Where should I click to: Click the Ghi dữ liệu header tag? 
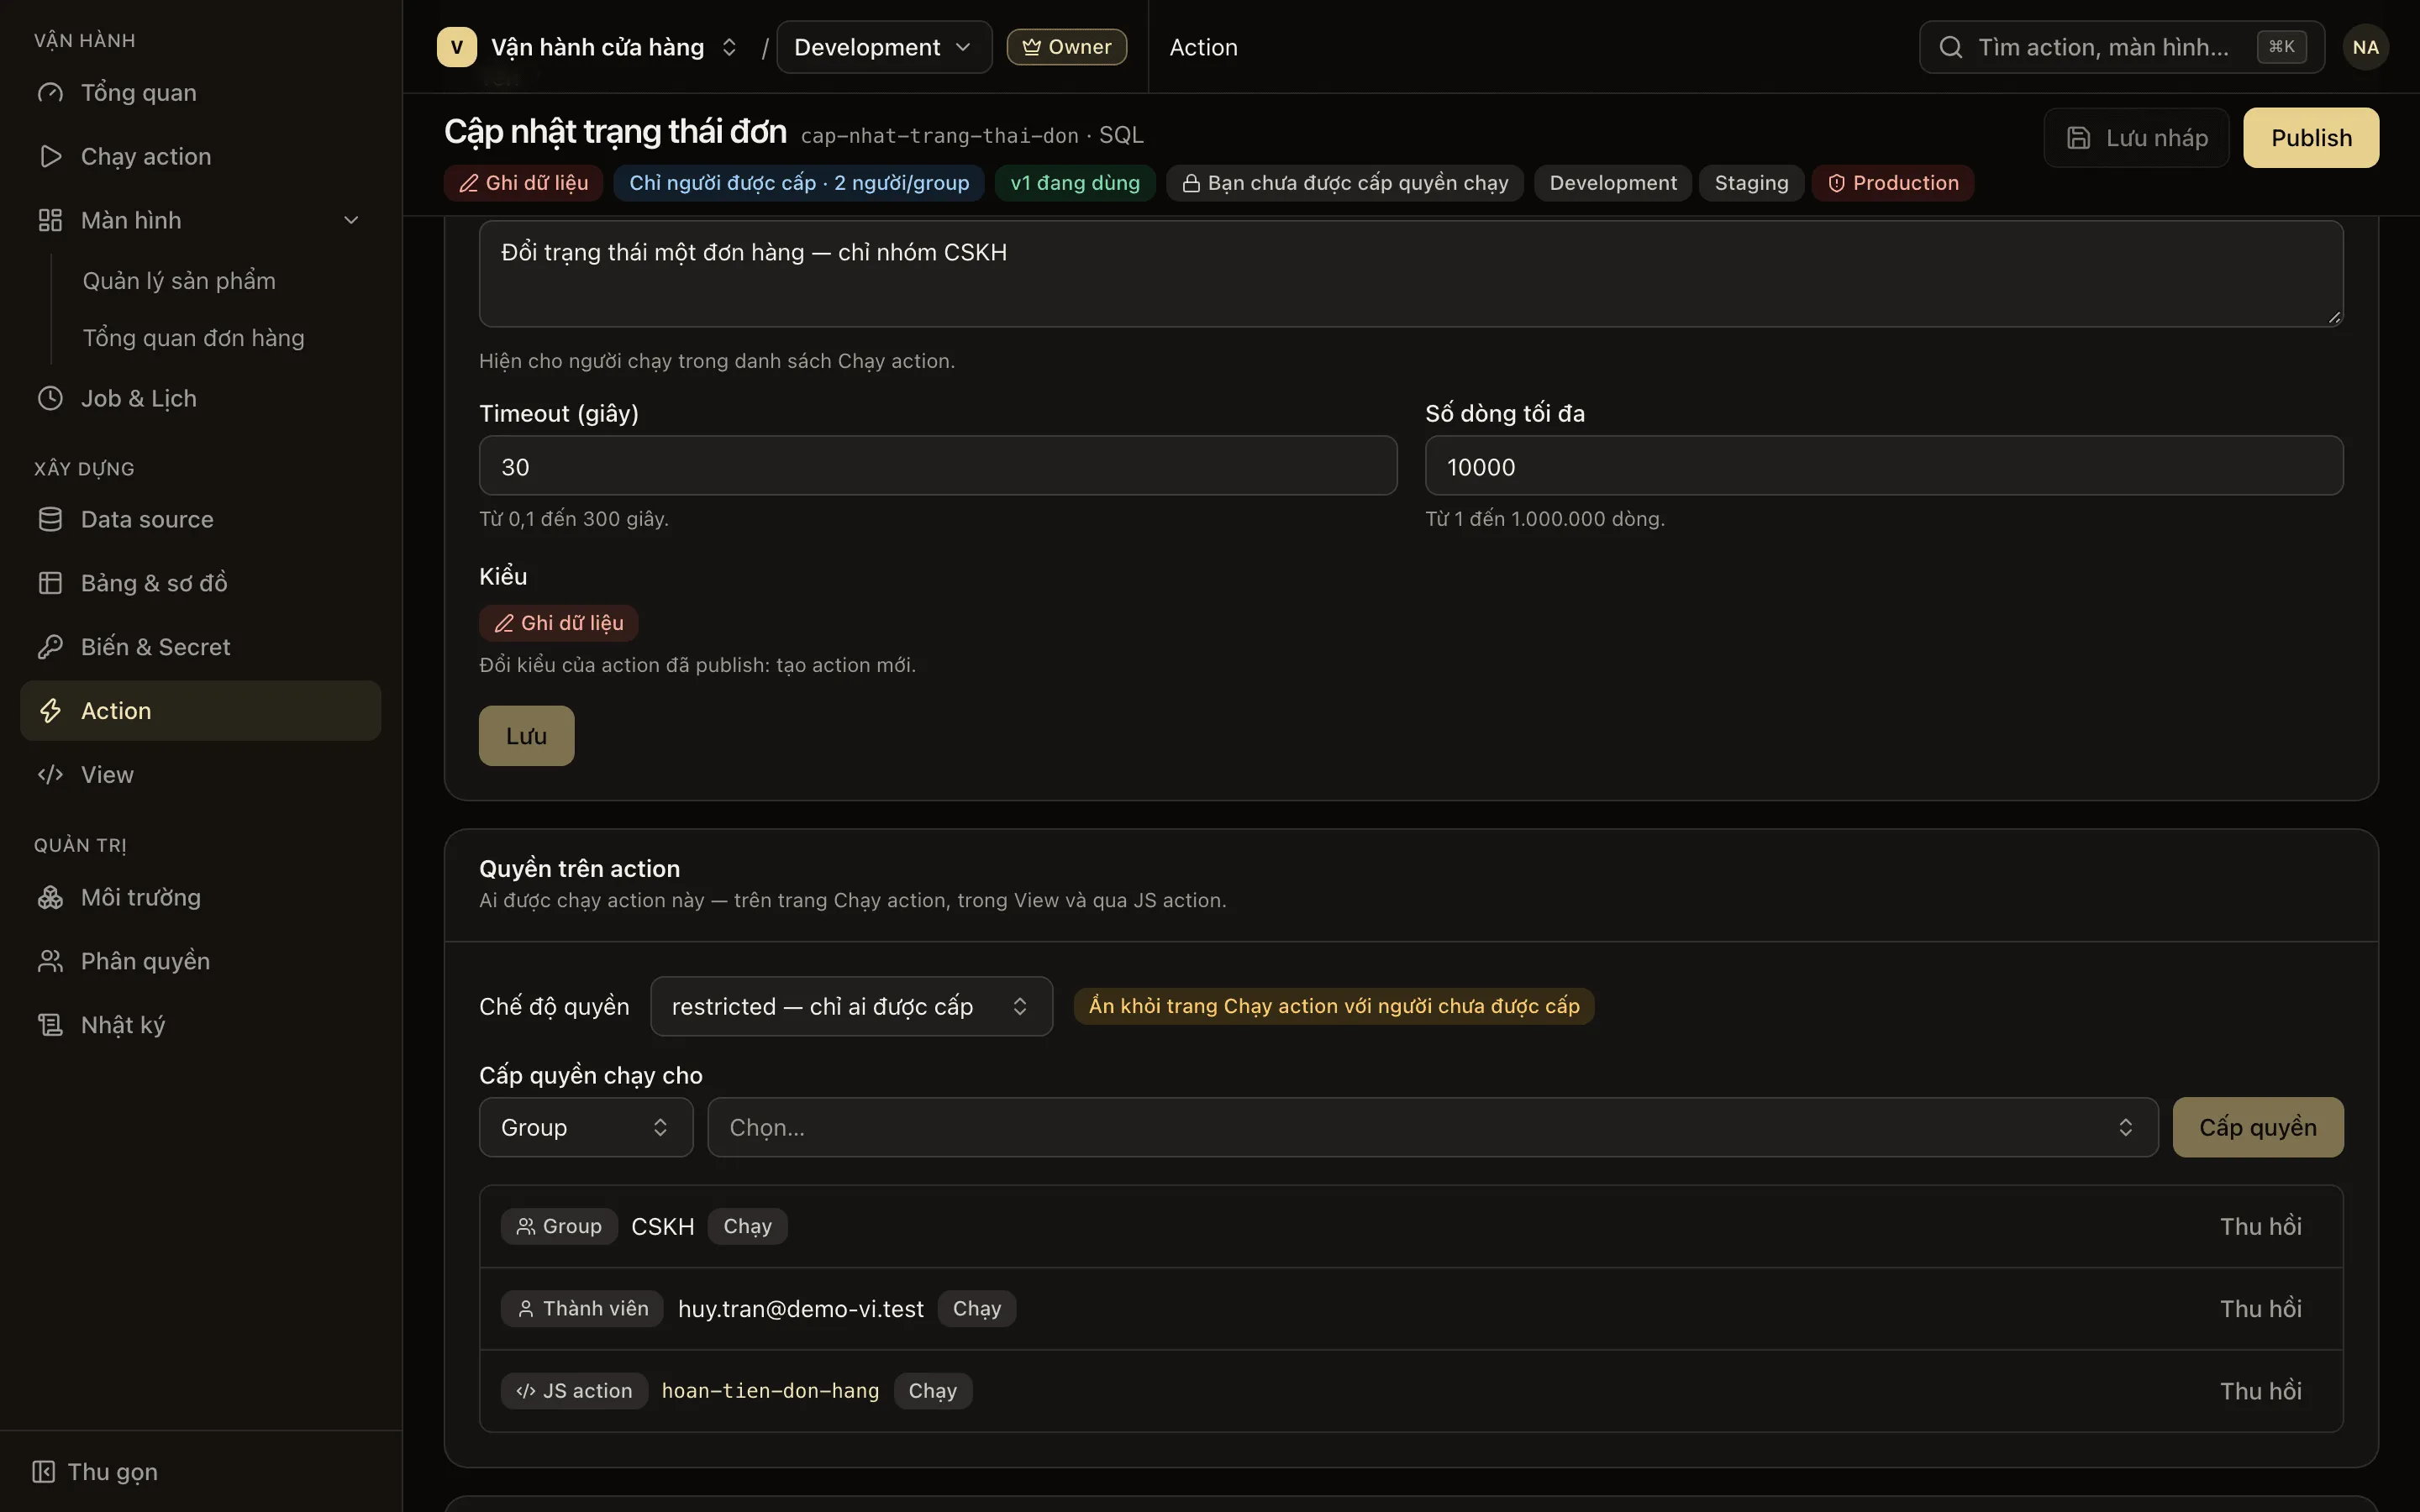click(x=523, y=183)
